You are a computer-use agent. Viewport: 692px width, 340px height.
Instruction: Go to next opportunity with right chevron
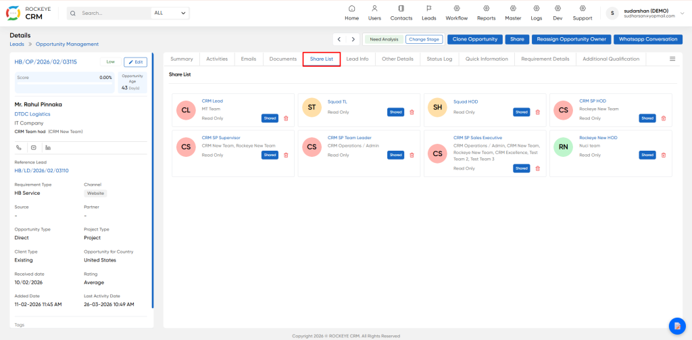(x=353, y=39)
